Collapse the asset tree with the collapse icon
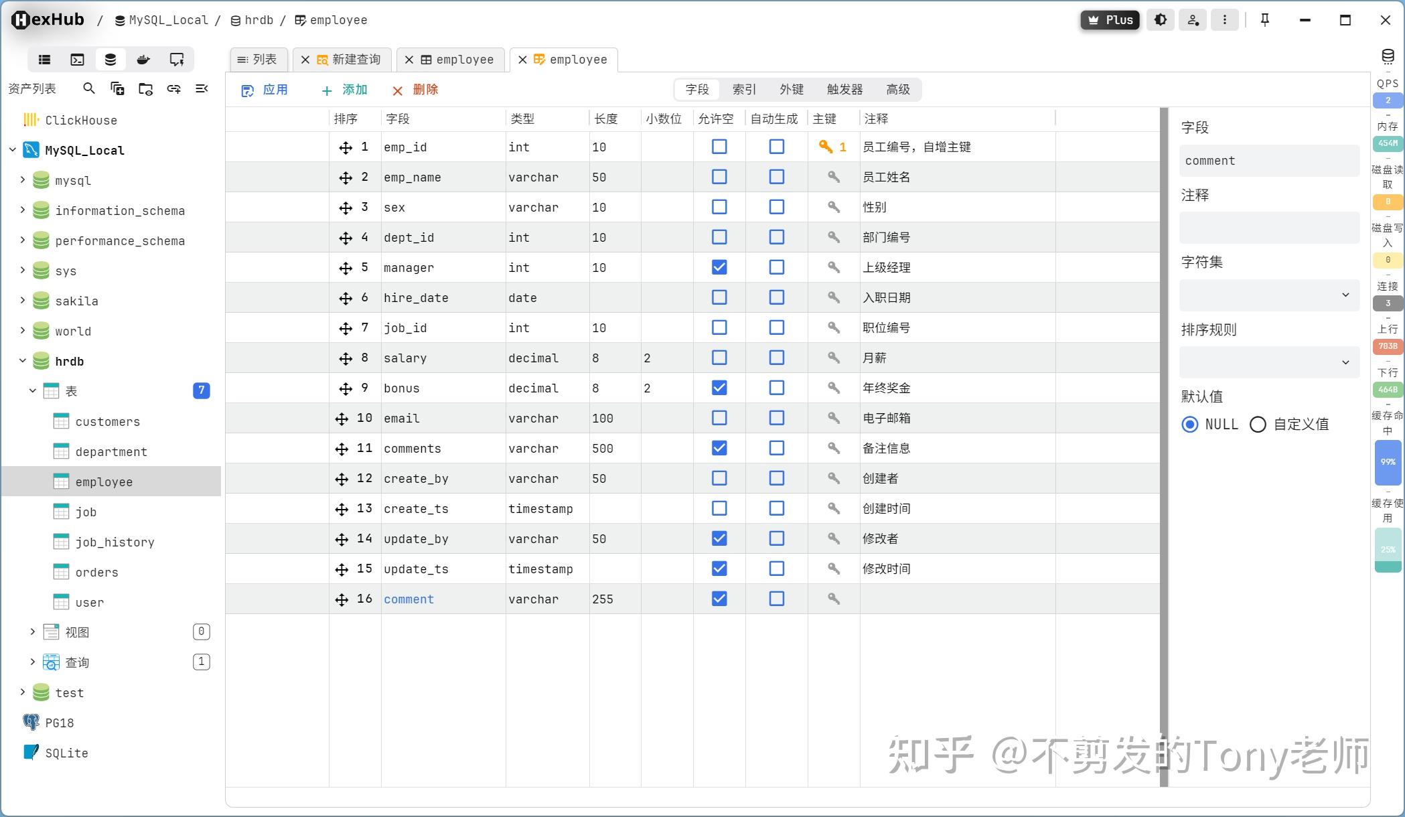This screenshot has width=1405, height=817. point(202,88)
